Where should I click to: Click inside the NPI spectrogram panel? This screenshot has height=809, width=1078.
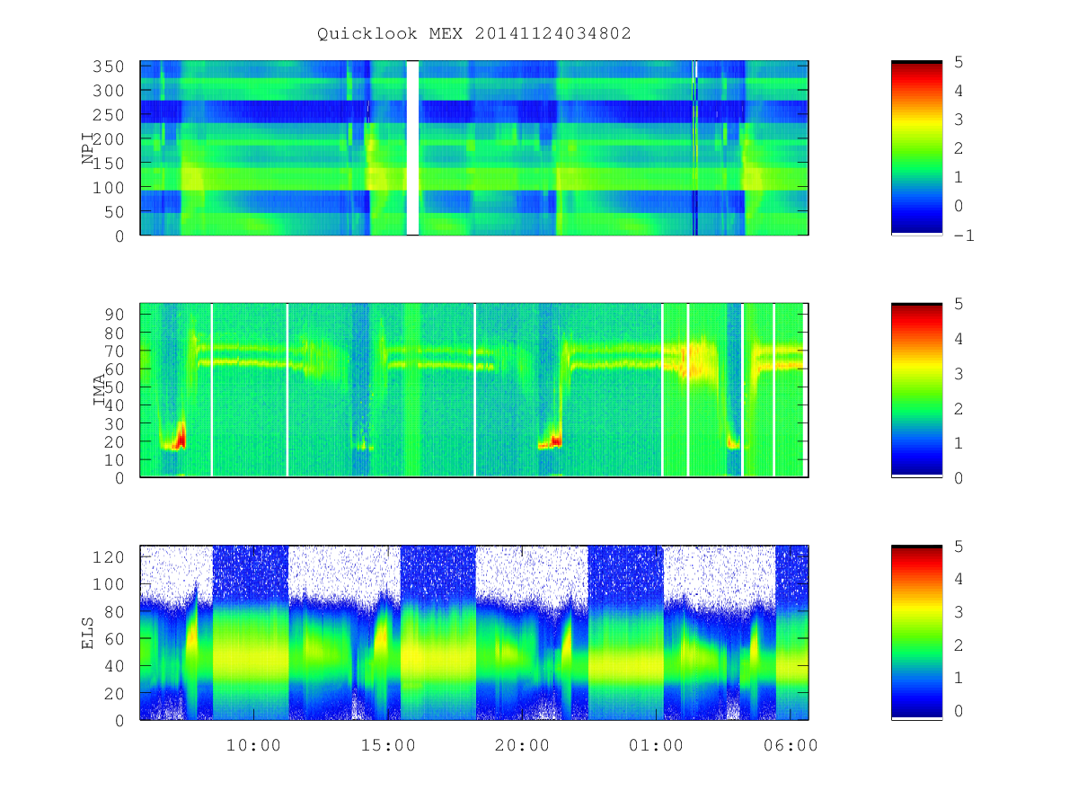point(474,148)
